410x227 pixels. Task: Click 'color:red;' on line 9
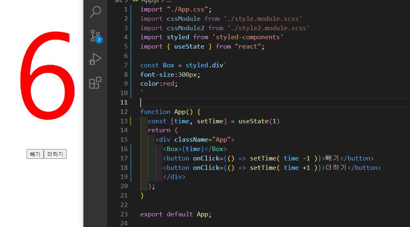159,84
